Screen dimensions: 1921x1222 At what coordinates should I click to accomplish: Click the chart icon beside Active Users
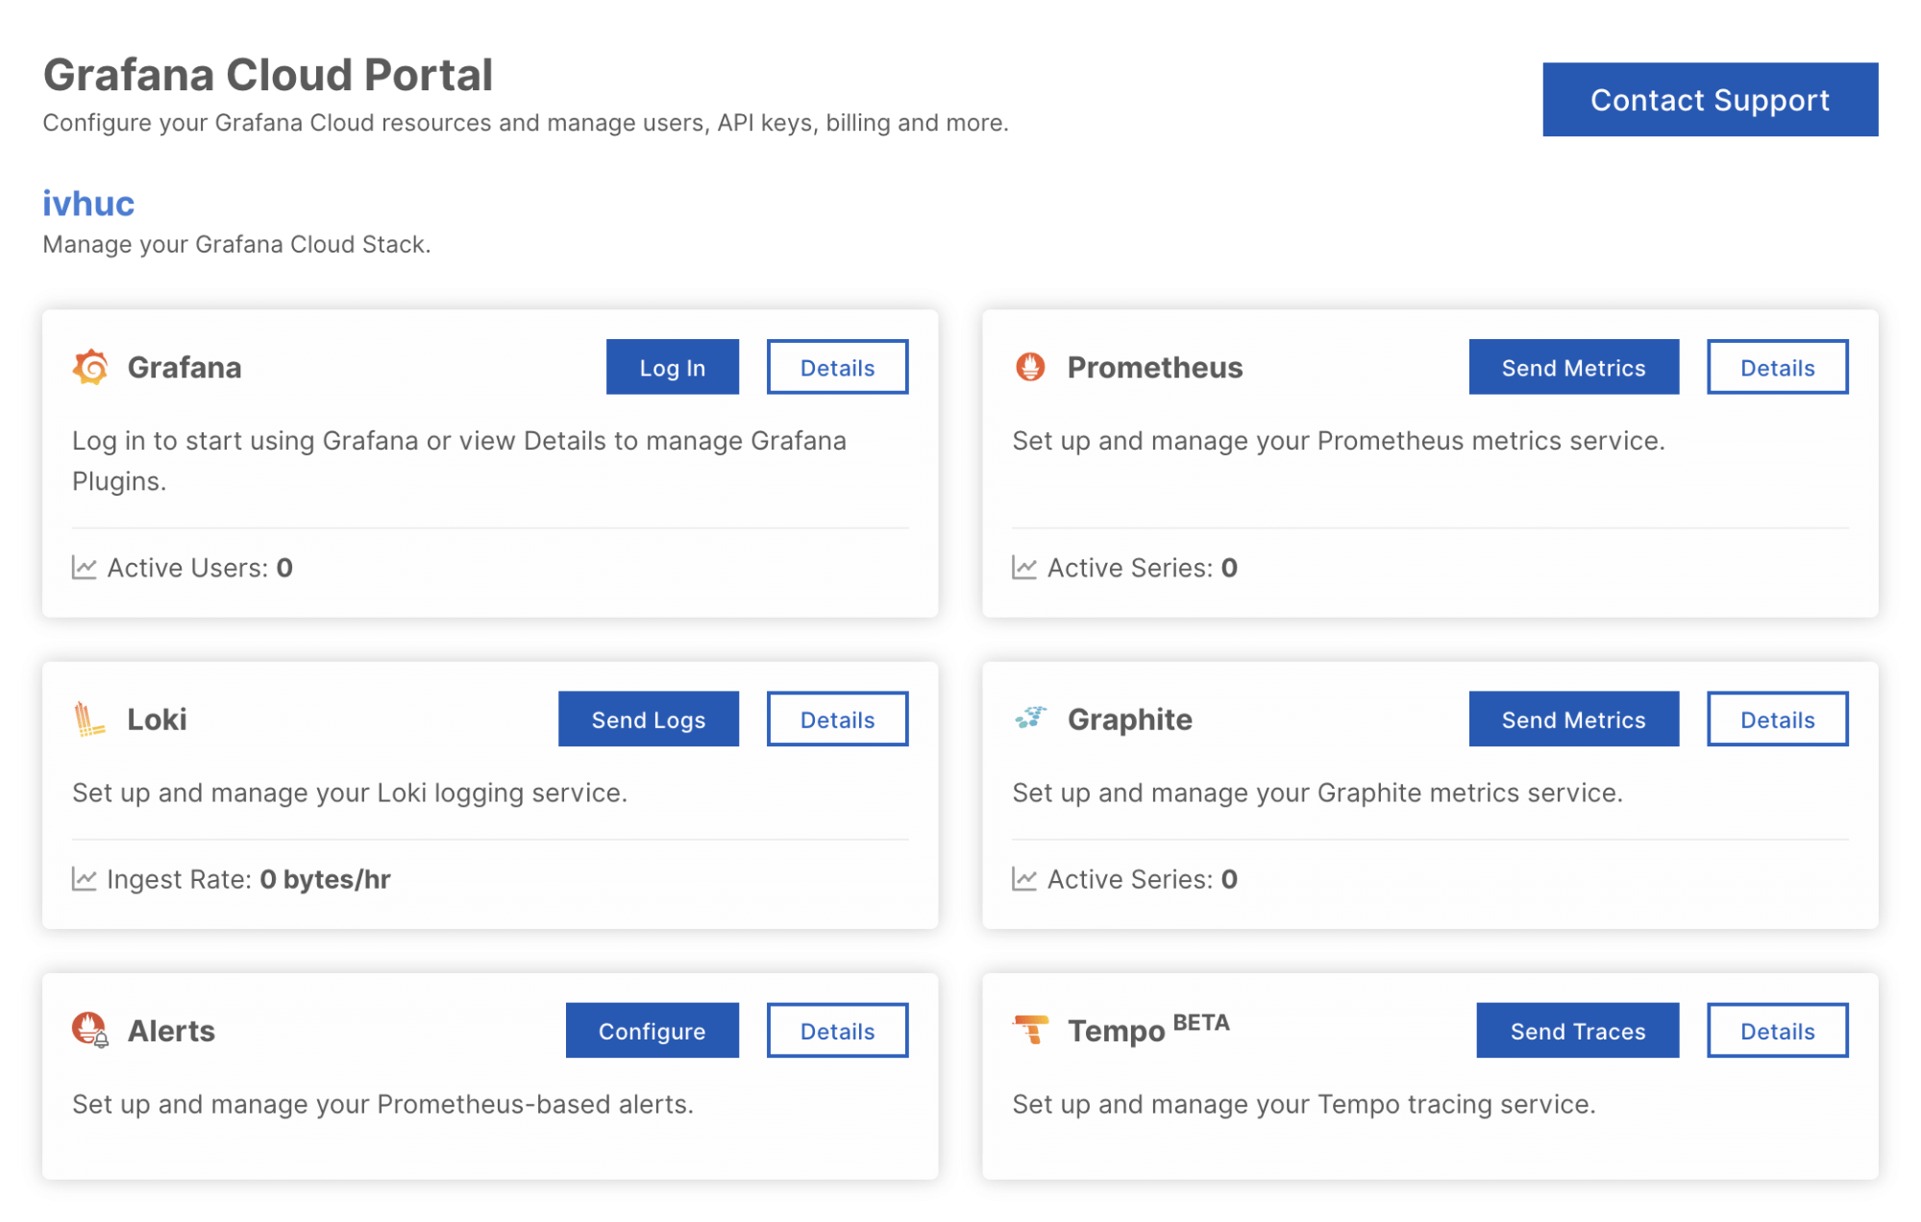click(x=85, y=568)
